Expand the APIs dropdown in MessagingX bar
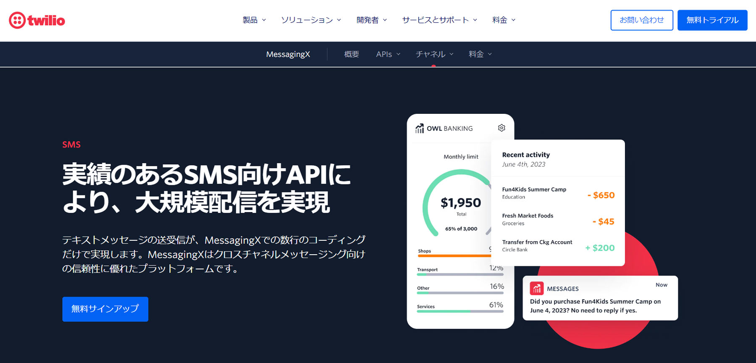 pyautogui.click(x=388, y=54)
